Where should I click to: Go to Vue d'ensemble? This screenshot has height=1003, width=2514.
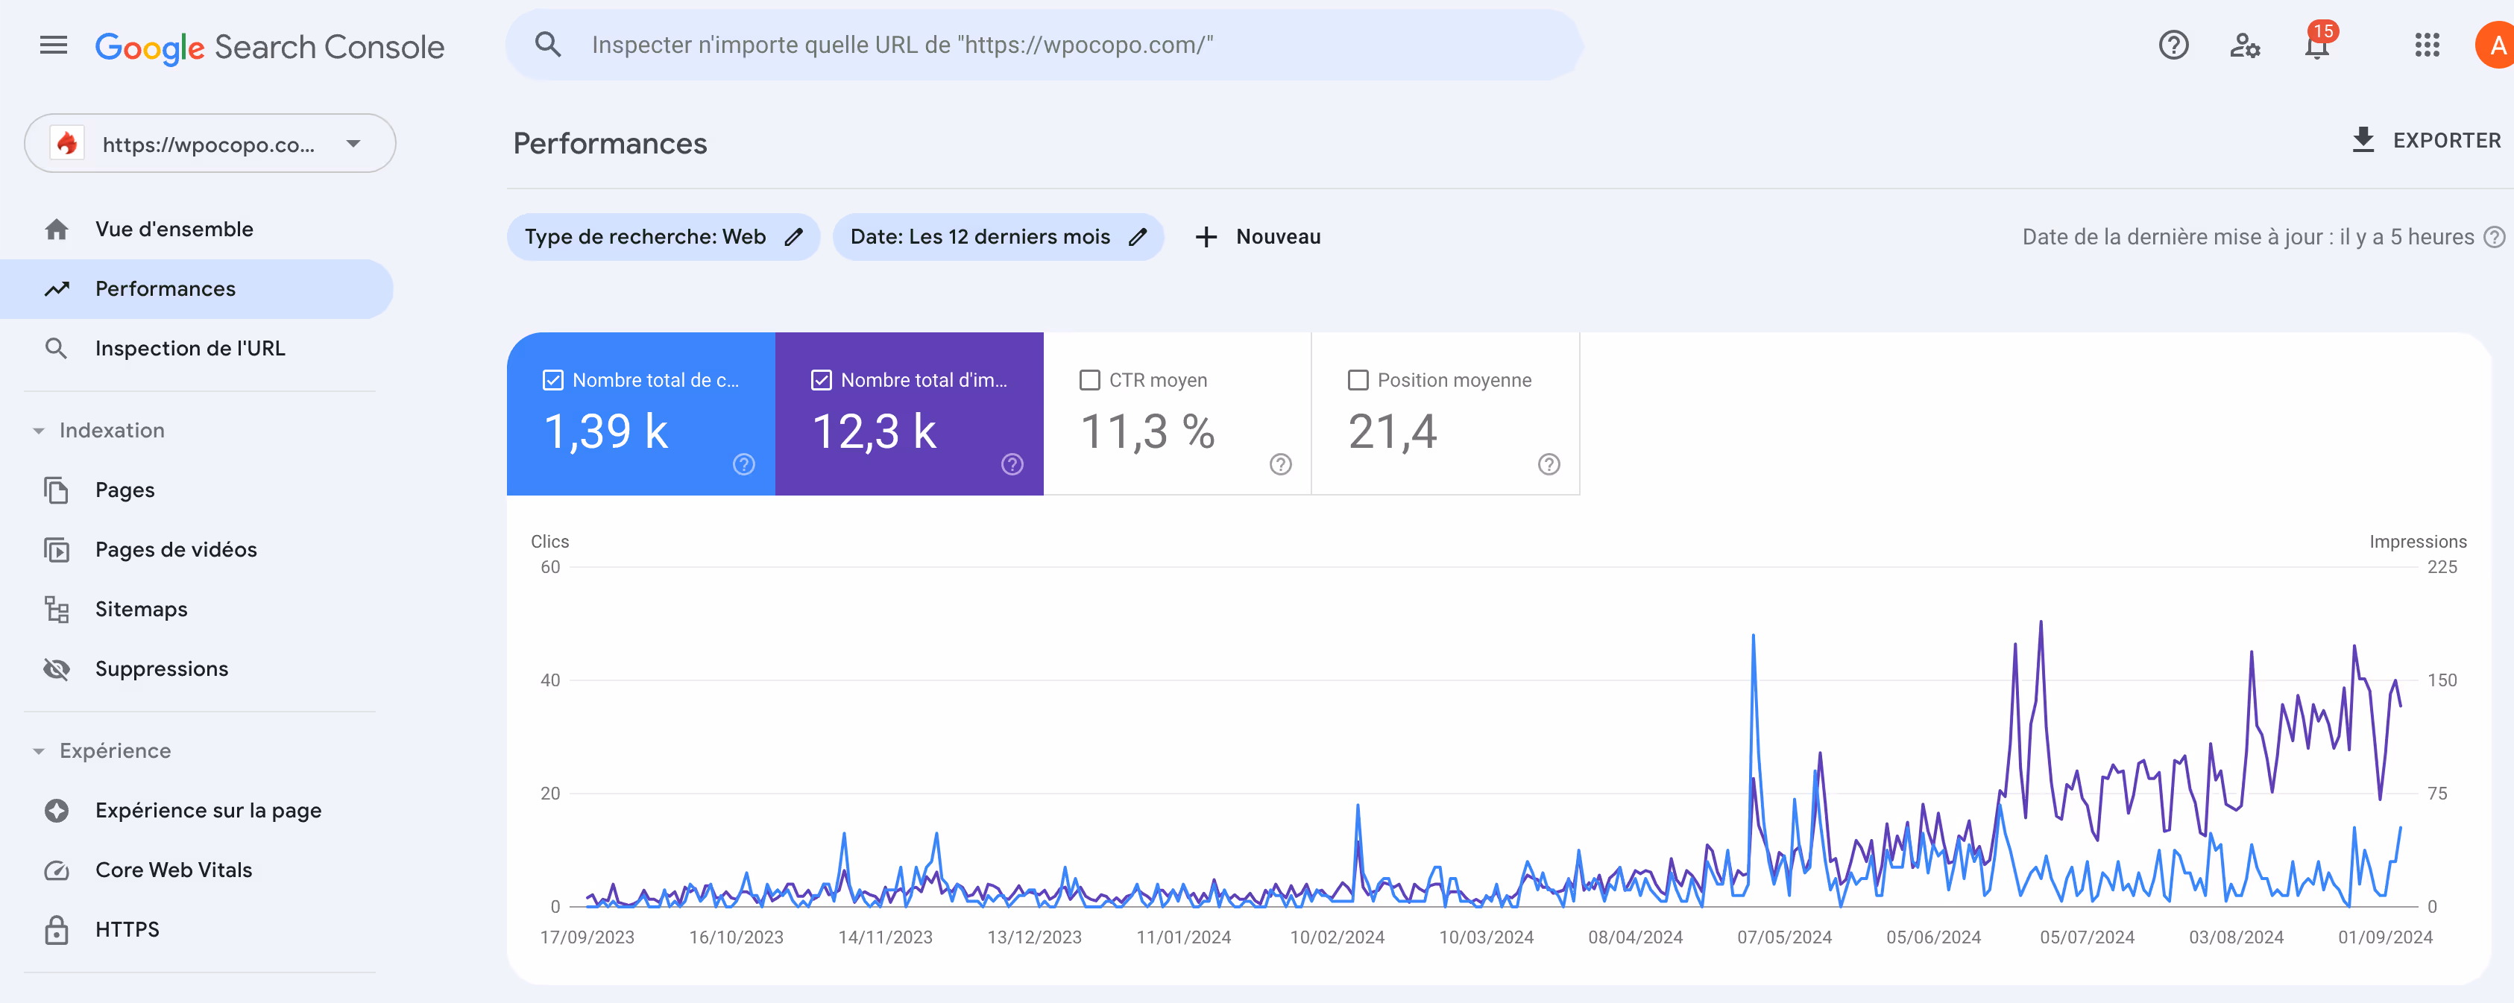click(x=174, y=230)
